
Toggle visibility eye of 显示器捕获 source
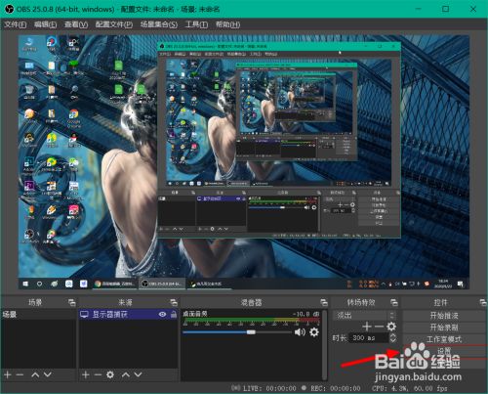pos(162,315)
